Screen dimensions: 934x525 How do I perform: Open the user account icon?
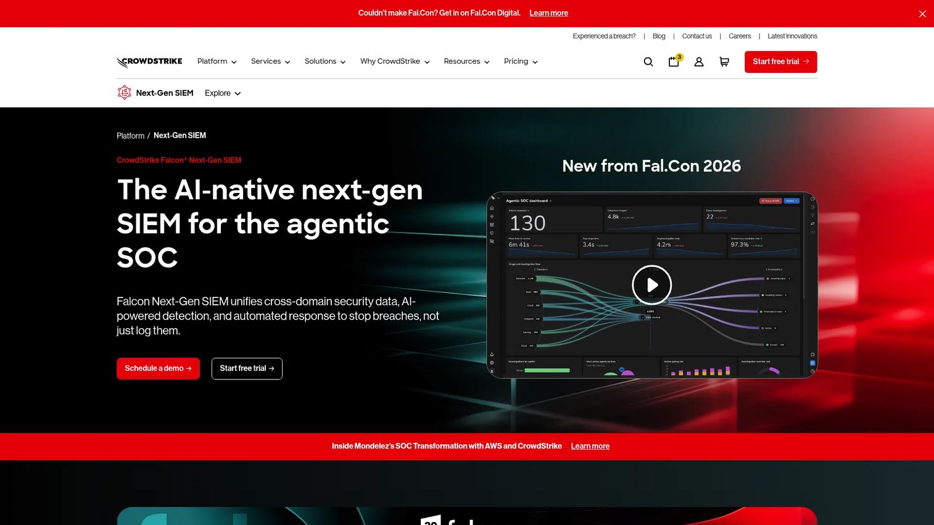click(x=699, y=62)
